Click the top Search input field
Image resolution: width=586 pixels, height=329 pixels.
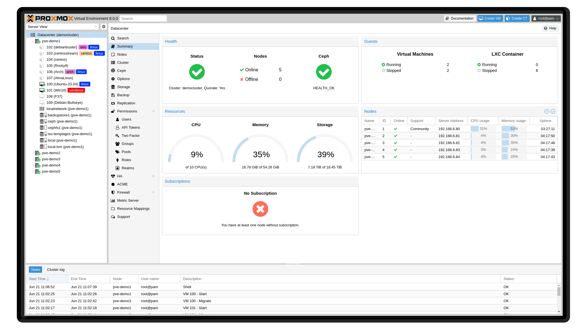[x=143, y=18]
